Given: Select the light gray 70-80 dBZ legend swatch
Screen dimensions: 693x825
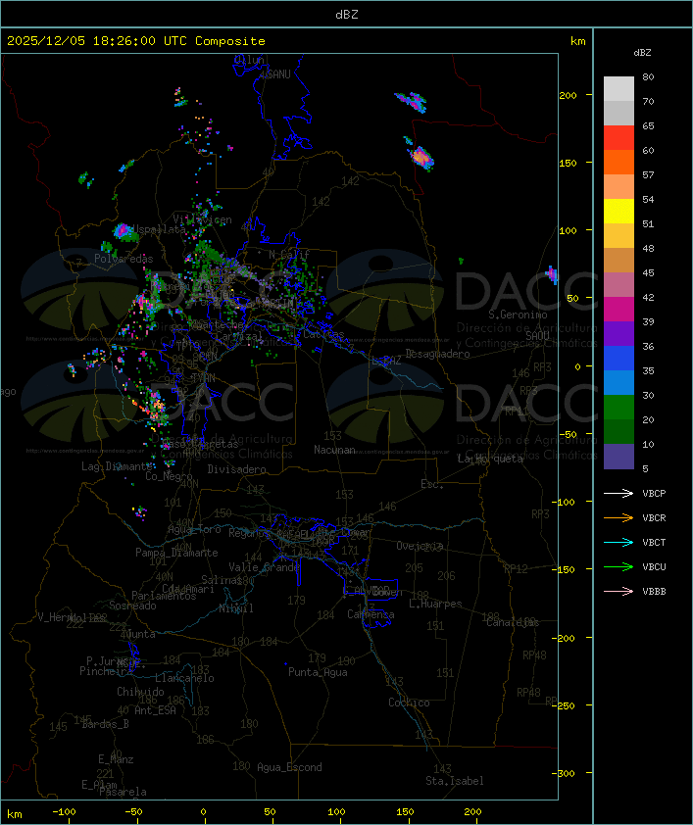Looking at the screenshot, I should [619, 88].
